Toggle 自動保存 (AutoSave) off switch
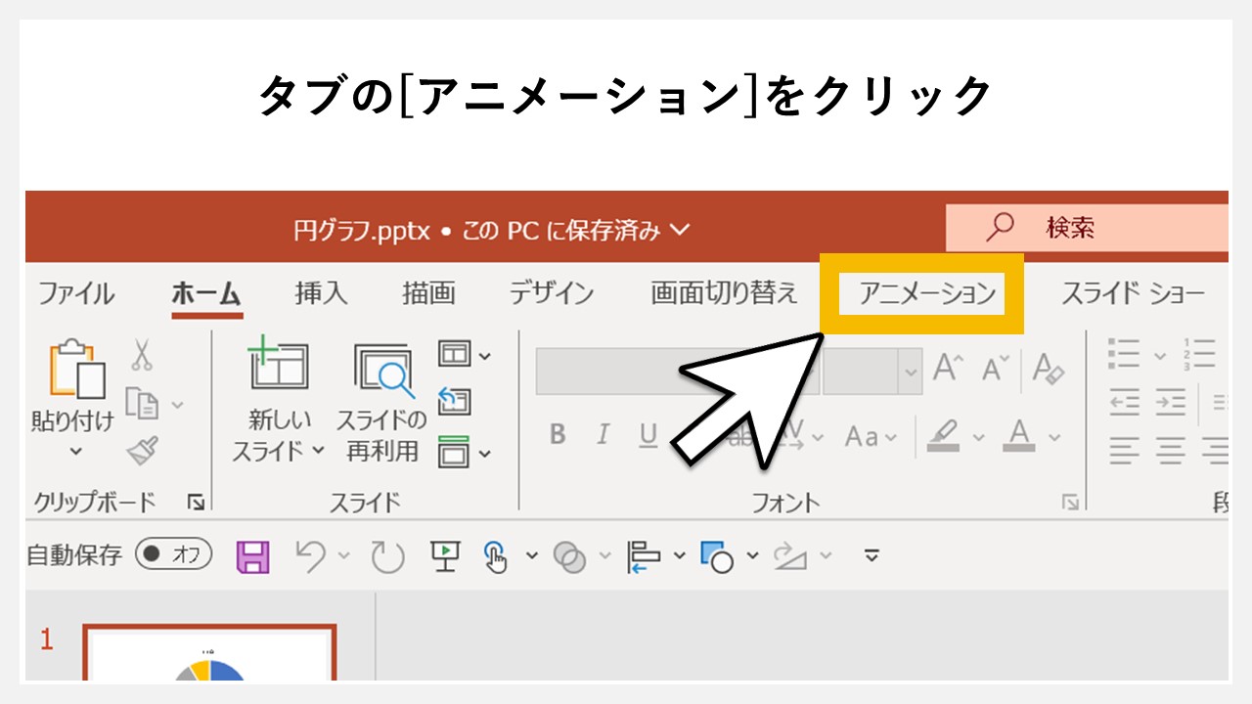1252x704 pixels. click(172, 554)
